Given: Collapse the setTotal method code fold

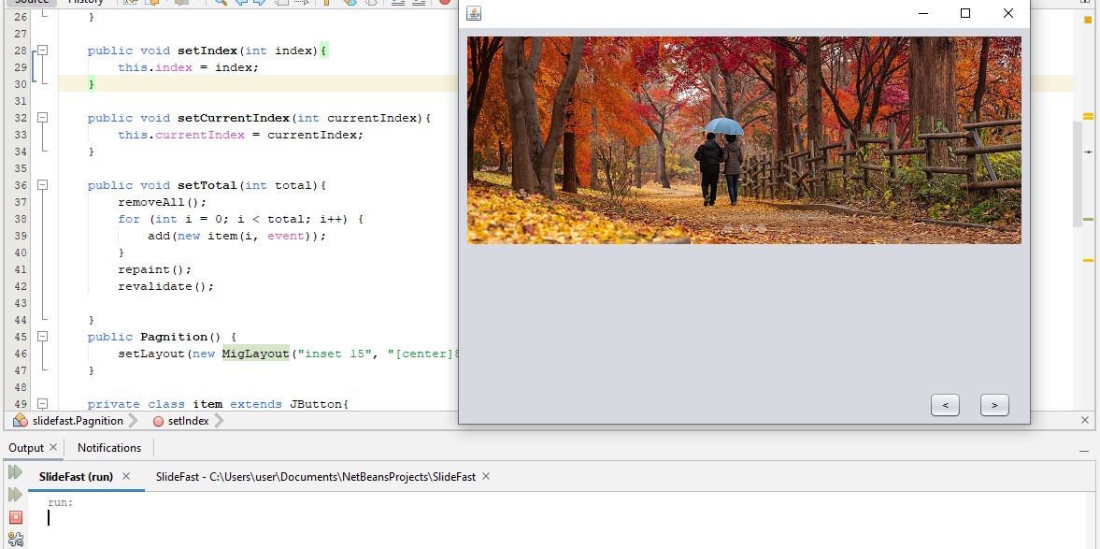Looking at the screenshot, I should [x=42, y=185].
